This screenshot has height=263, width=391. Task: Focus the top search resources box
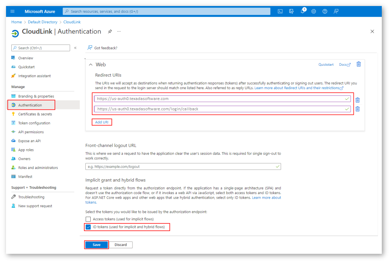(166, 11)
